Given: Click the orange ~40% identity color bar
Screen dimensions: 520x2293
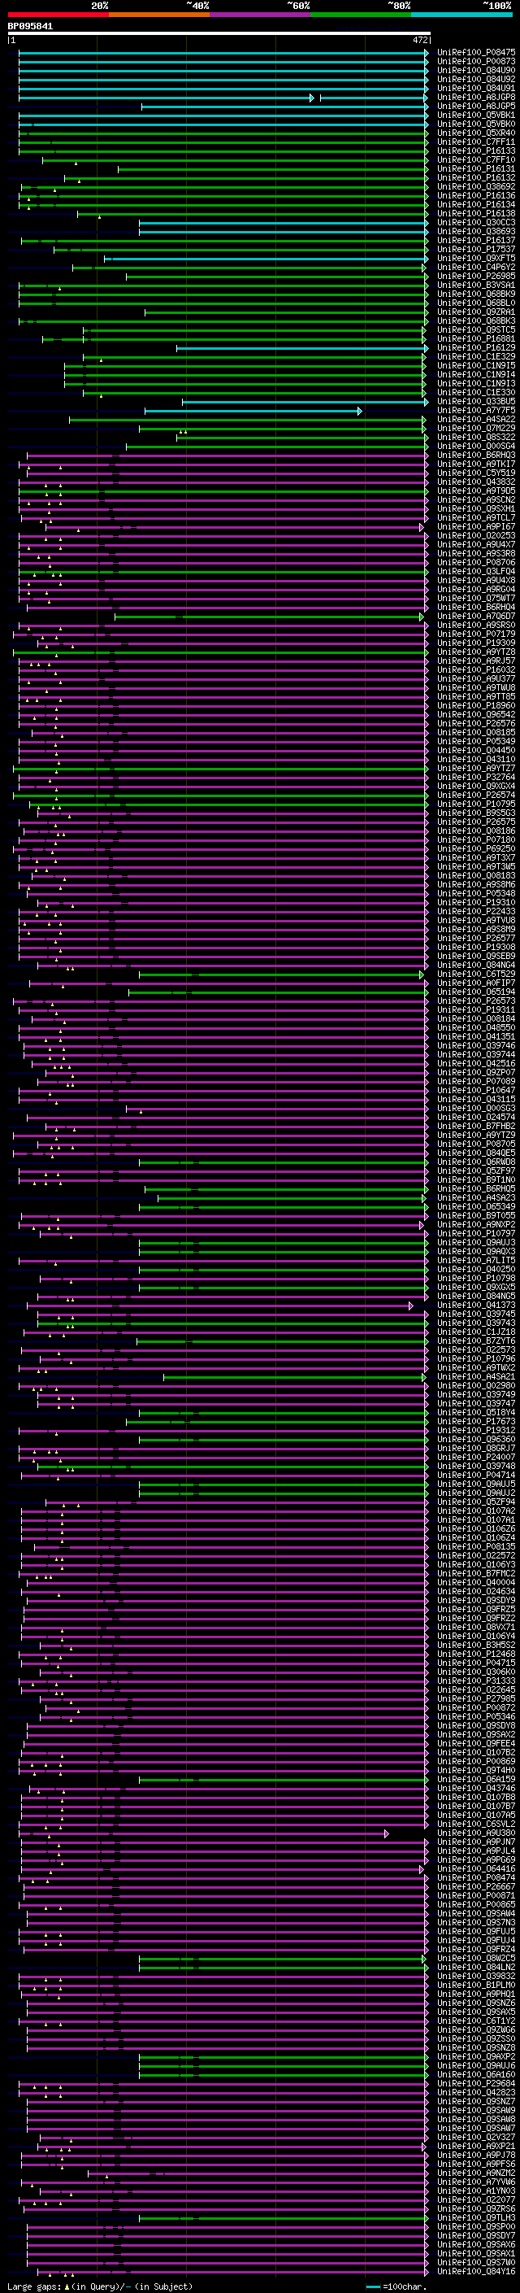Looking at the screenshot, I should click(x=159, y=15).
